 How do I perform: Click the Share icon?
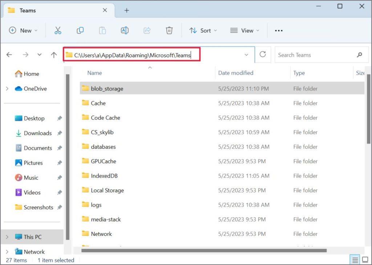[147, 30]
